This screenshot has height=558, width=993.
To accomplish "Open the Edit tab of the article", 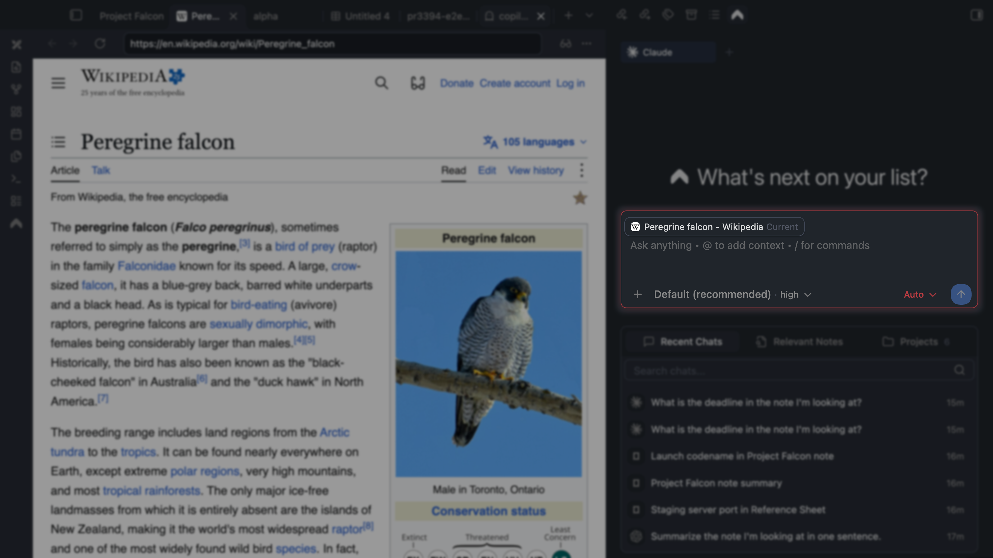I will pos(487,170).
